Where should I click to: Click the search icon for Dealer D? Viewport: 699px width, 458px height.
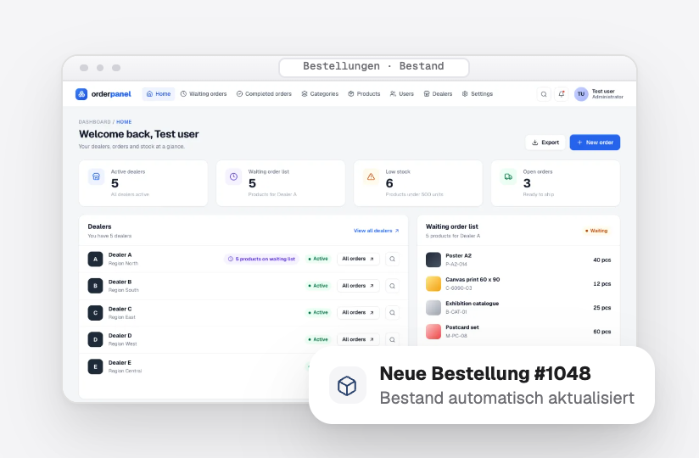[392, 339]
